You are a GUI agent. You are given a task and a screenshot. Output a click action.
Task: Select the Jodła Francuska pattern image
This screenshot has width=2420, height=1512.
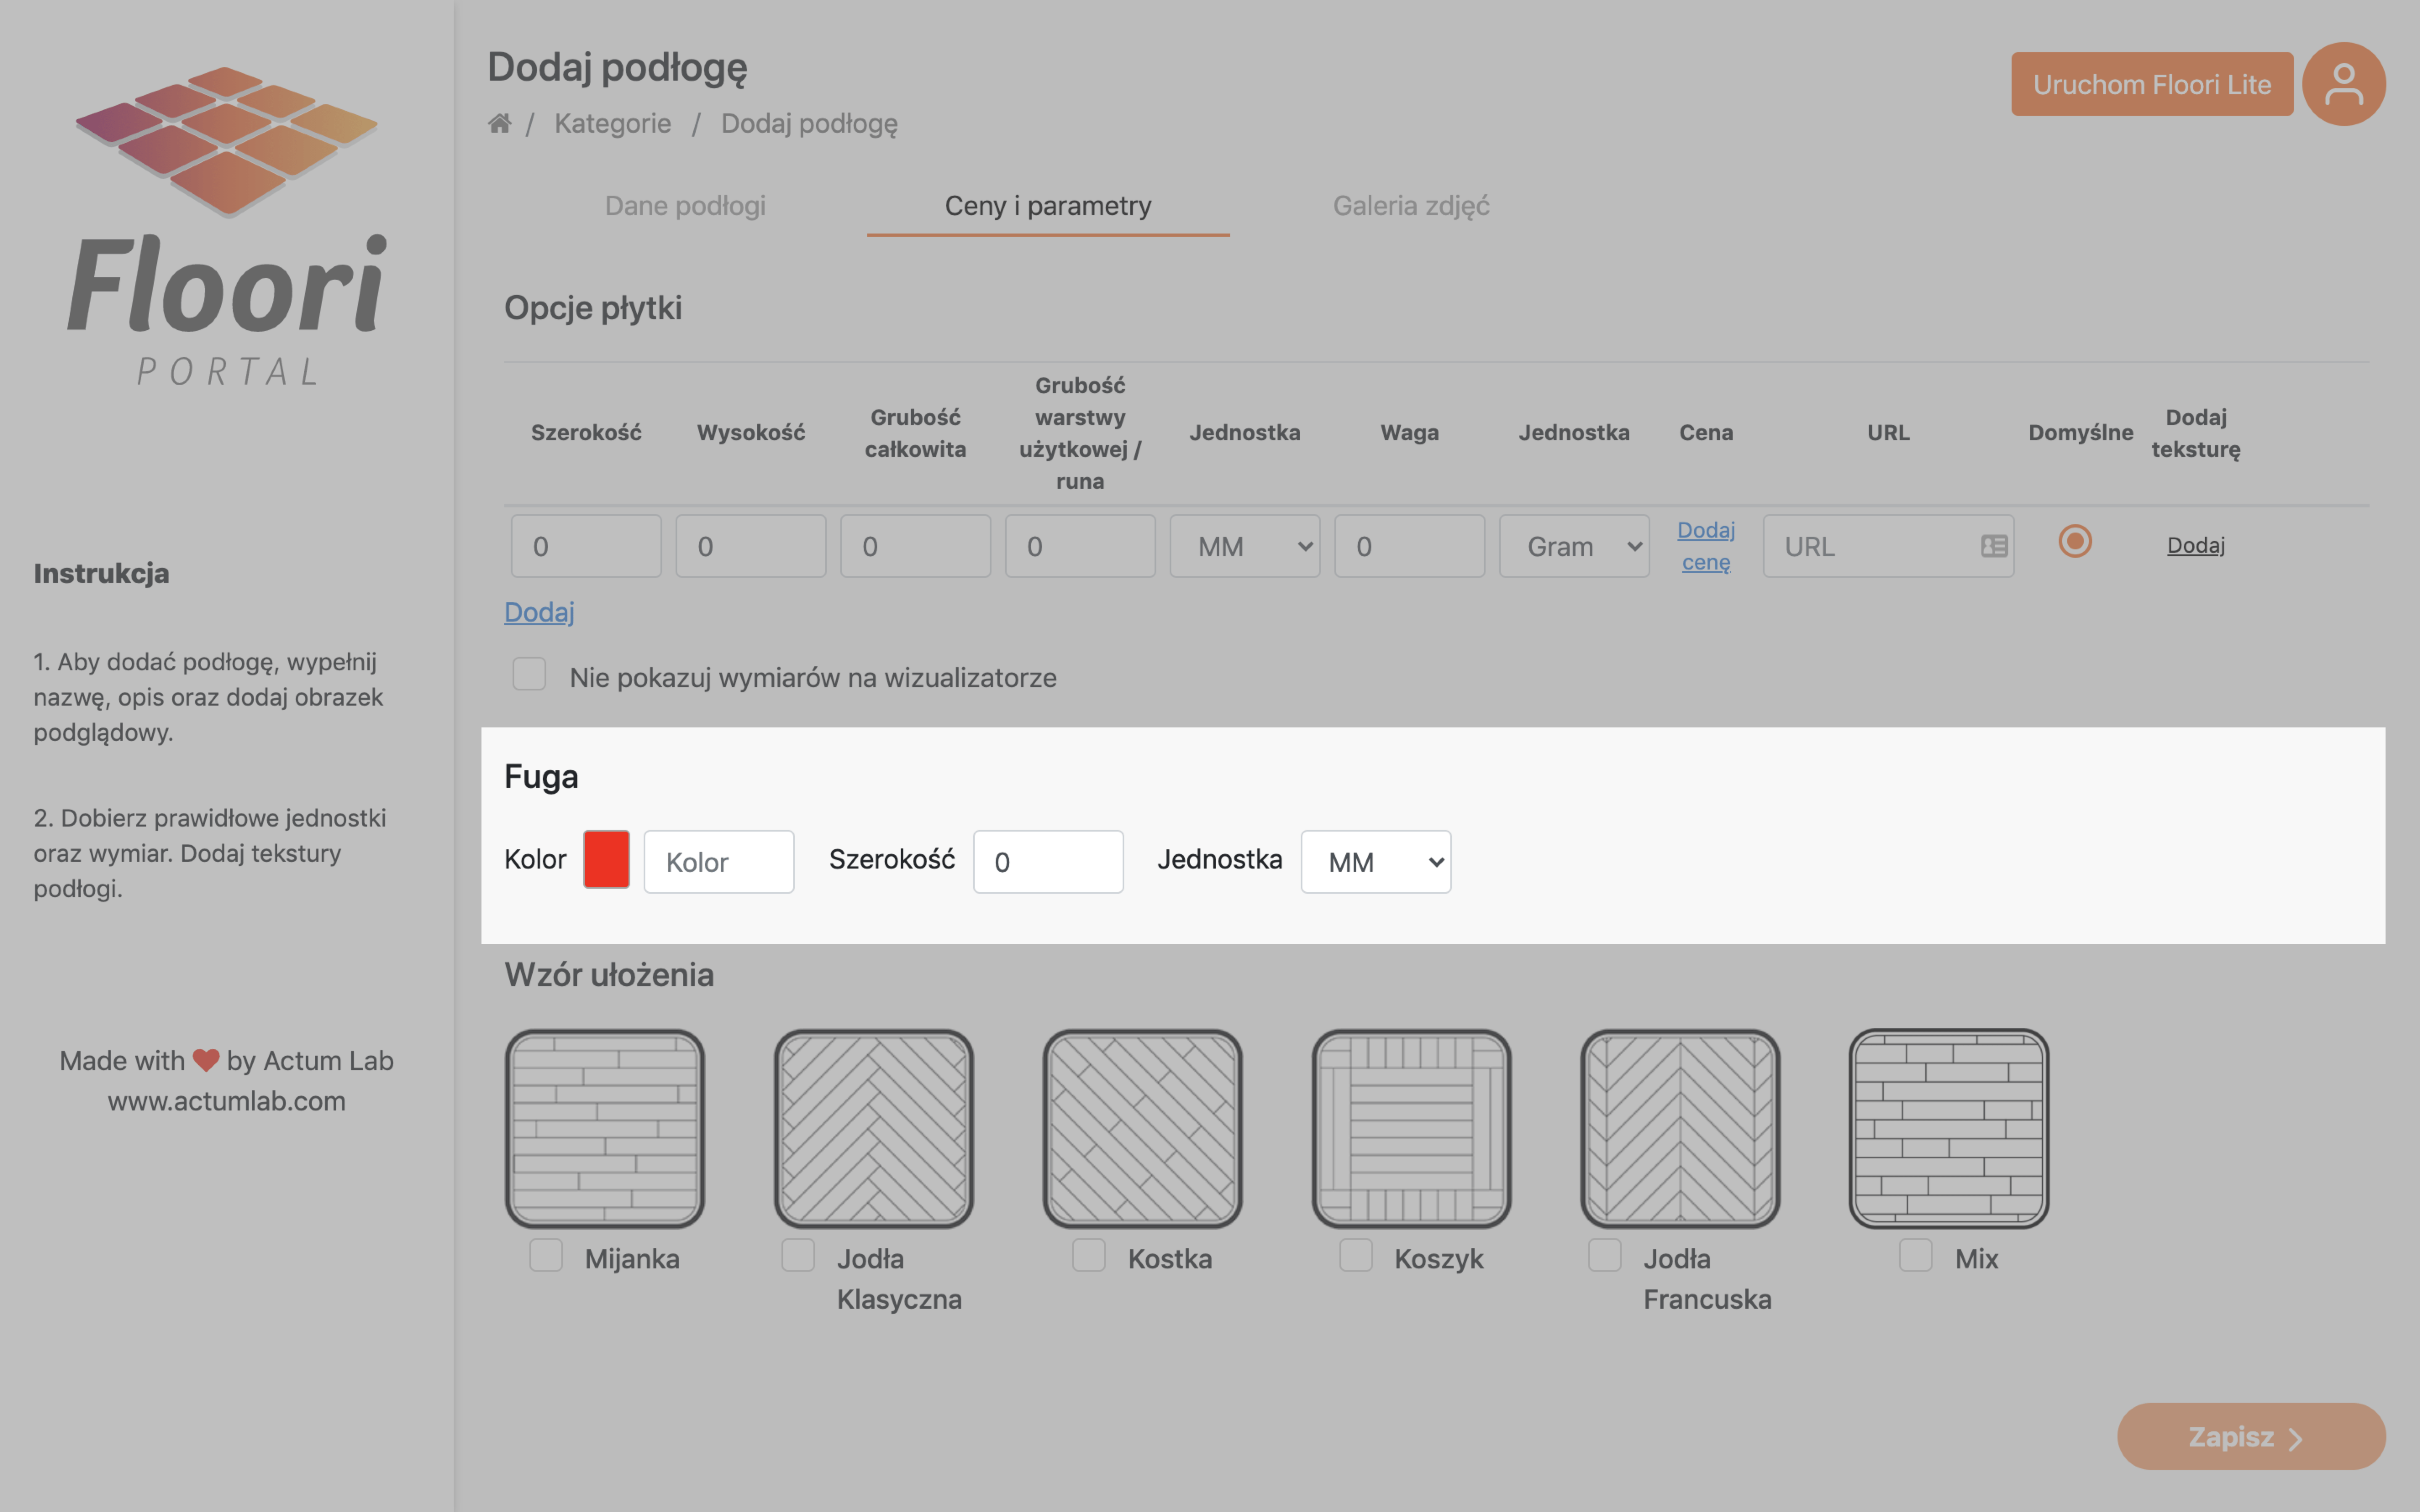click(1680, 1128)
